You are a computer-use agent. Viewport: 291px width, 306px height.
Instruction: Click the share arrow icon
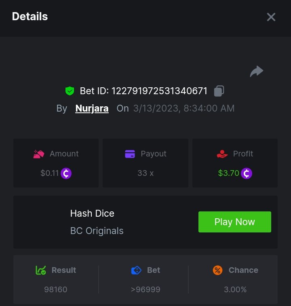point(257,72)
